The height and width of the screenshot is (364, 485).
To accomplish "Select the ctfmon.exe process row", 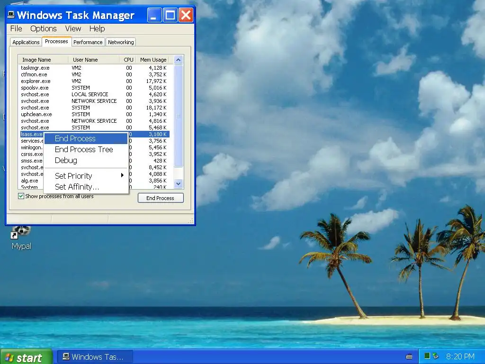I will [94, 74].
